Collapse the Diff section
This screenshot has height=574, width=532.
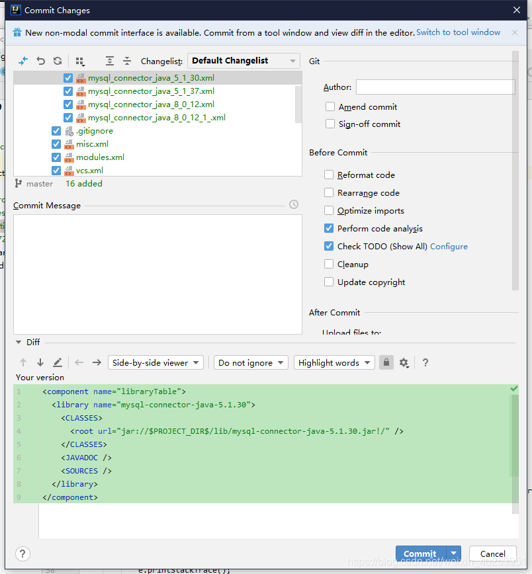click(x=17, y=342)
